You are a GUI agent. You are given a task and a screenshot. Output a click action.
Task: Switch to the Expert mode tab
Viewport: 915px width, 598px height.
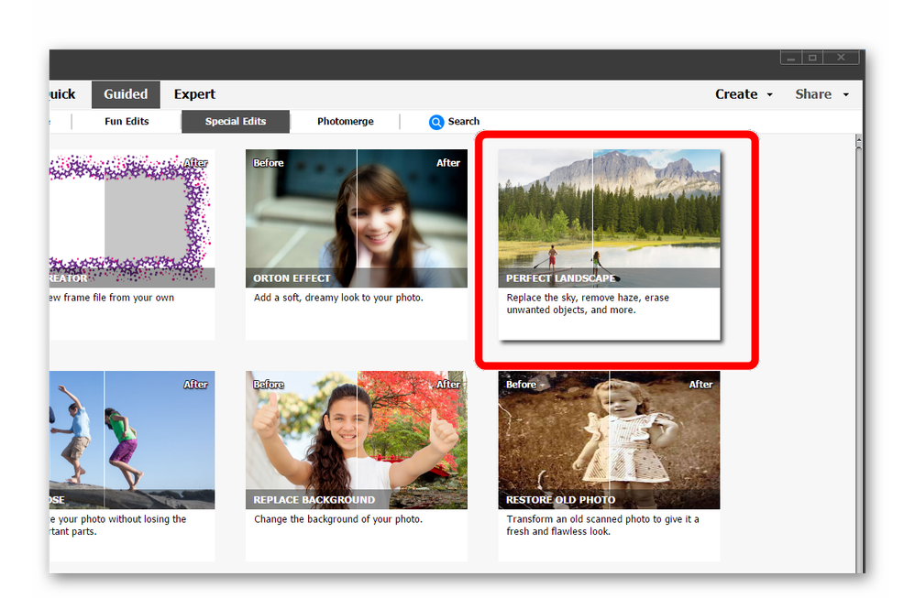tap(194, 94)
